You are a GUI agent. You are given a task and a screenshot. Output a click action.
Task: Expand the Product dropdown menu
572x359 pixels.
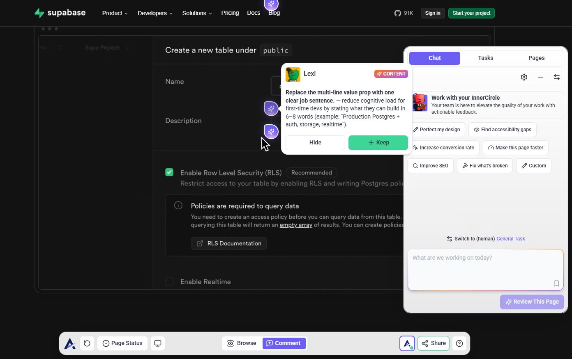115,13
